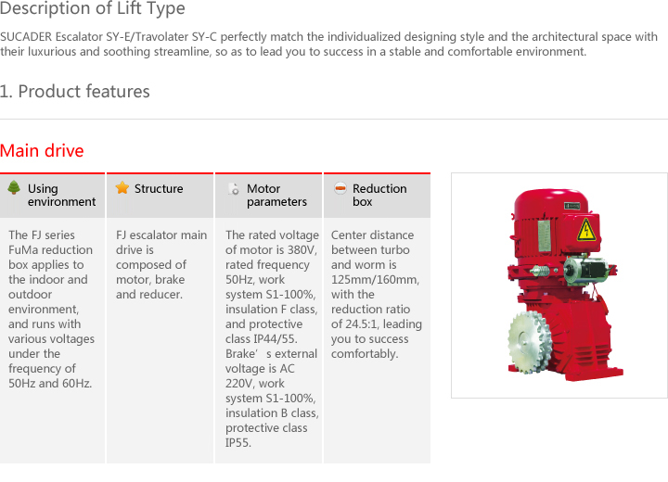Open the red main drive motor photo
Screen dimensions: 668x482
559,285
